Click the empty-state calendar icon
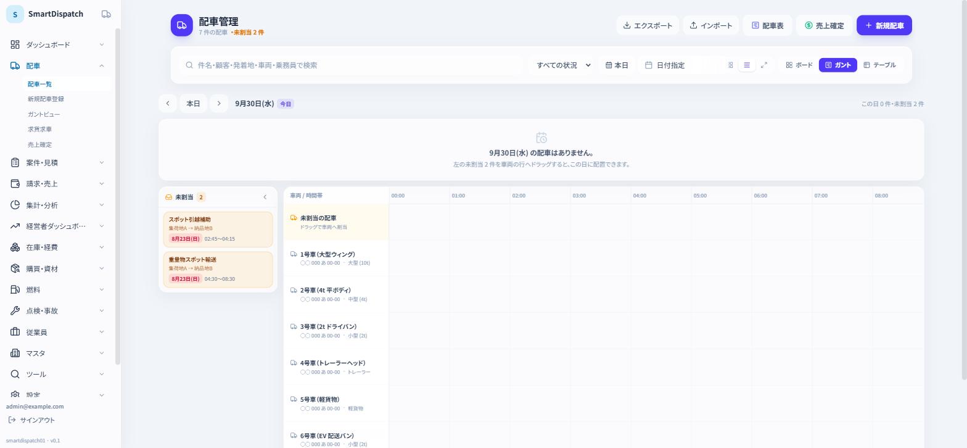Viewport: 967px width, 448px height. [541, 138]
